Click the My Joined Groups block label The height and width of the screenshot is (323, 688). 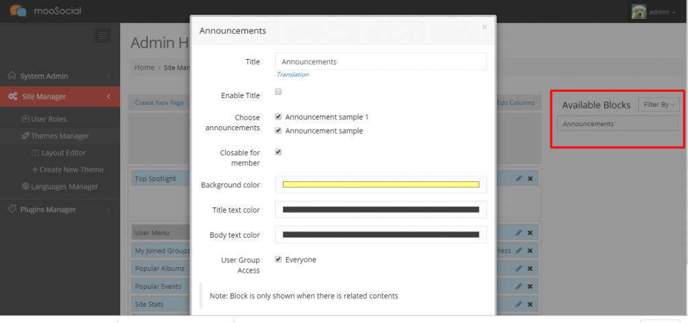[163, 250]
